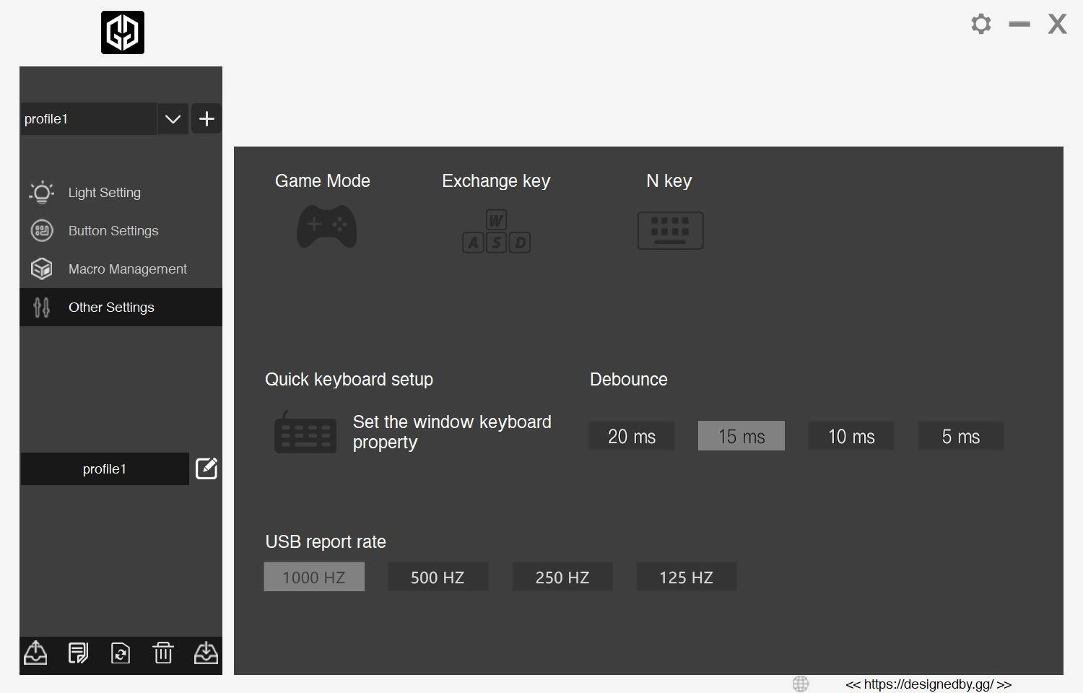Image resolution: width=1083 pixels, height=693 pixels.
Task: Select 125 HZ USB report rate
Action: [687, 577]
